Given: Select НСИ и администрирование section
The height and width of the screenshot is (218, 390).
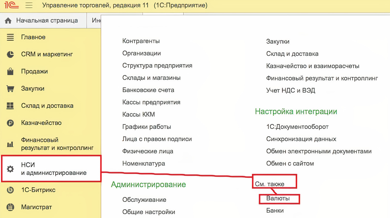Looking at the screenshot, I should click(x=54, y=169).
